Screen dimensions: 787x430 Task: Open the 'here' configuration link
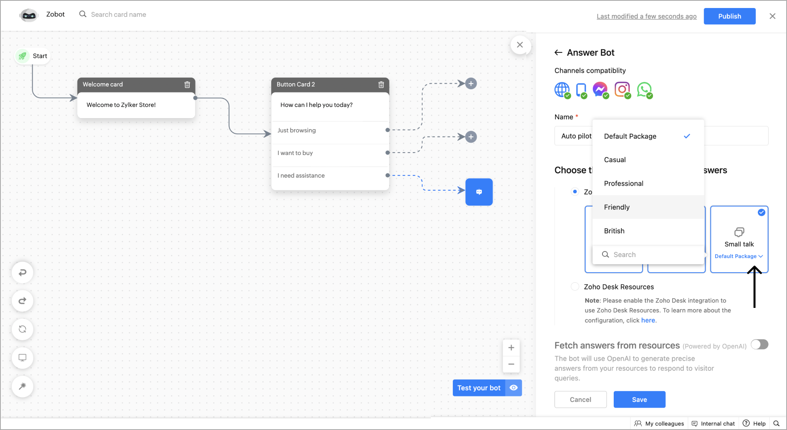(x=648, y=320)
